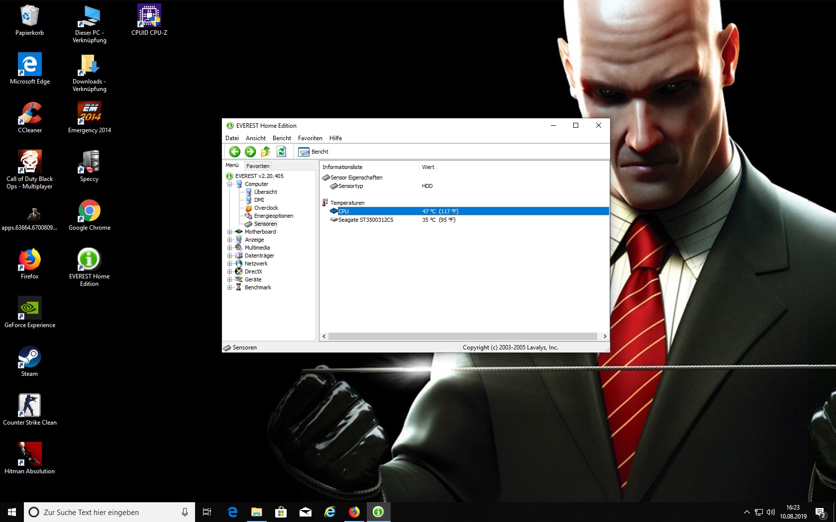
Task: Expand the Multimedia tree node
Action: 230,248
